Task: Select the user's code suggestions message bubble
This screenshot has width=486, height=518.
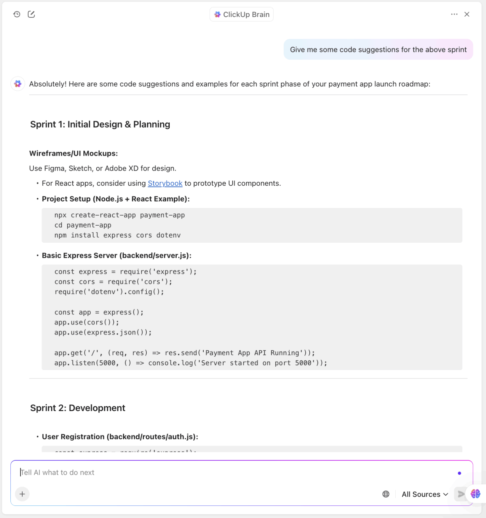Action: pyautogui.click(x=378, y=50)
